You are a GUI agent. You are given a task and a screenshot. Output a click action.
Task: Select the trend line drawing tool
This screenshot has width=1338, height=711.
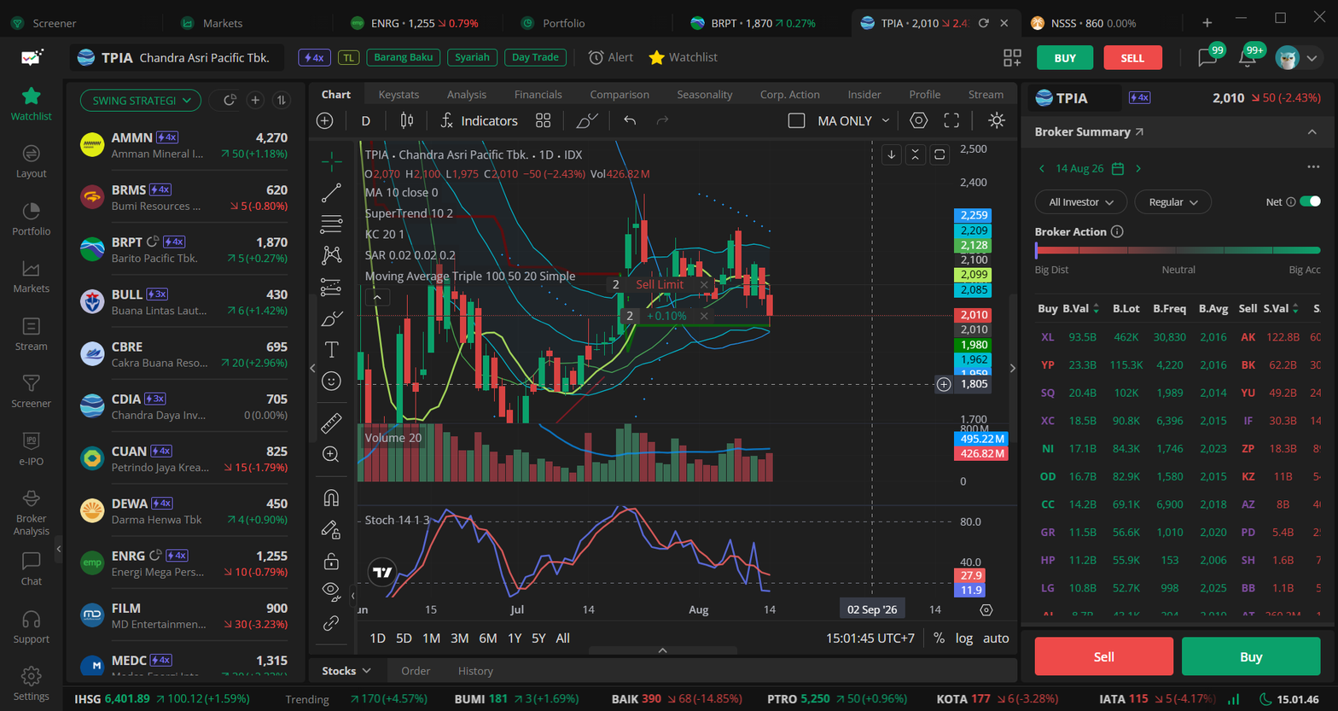click(x=331, y=193)
